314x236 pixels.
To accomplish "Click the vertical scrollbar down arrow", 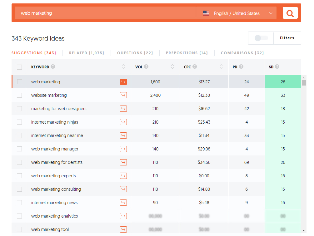I will click(x=304, y=230).
